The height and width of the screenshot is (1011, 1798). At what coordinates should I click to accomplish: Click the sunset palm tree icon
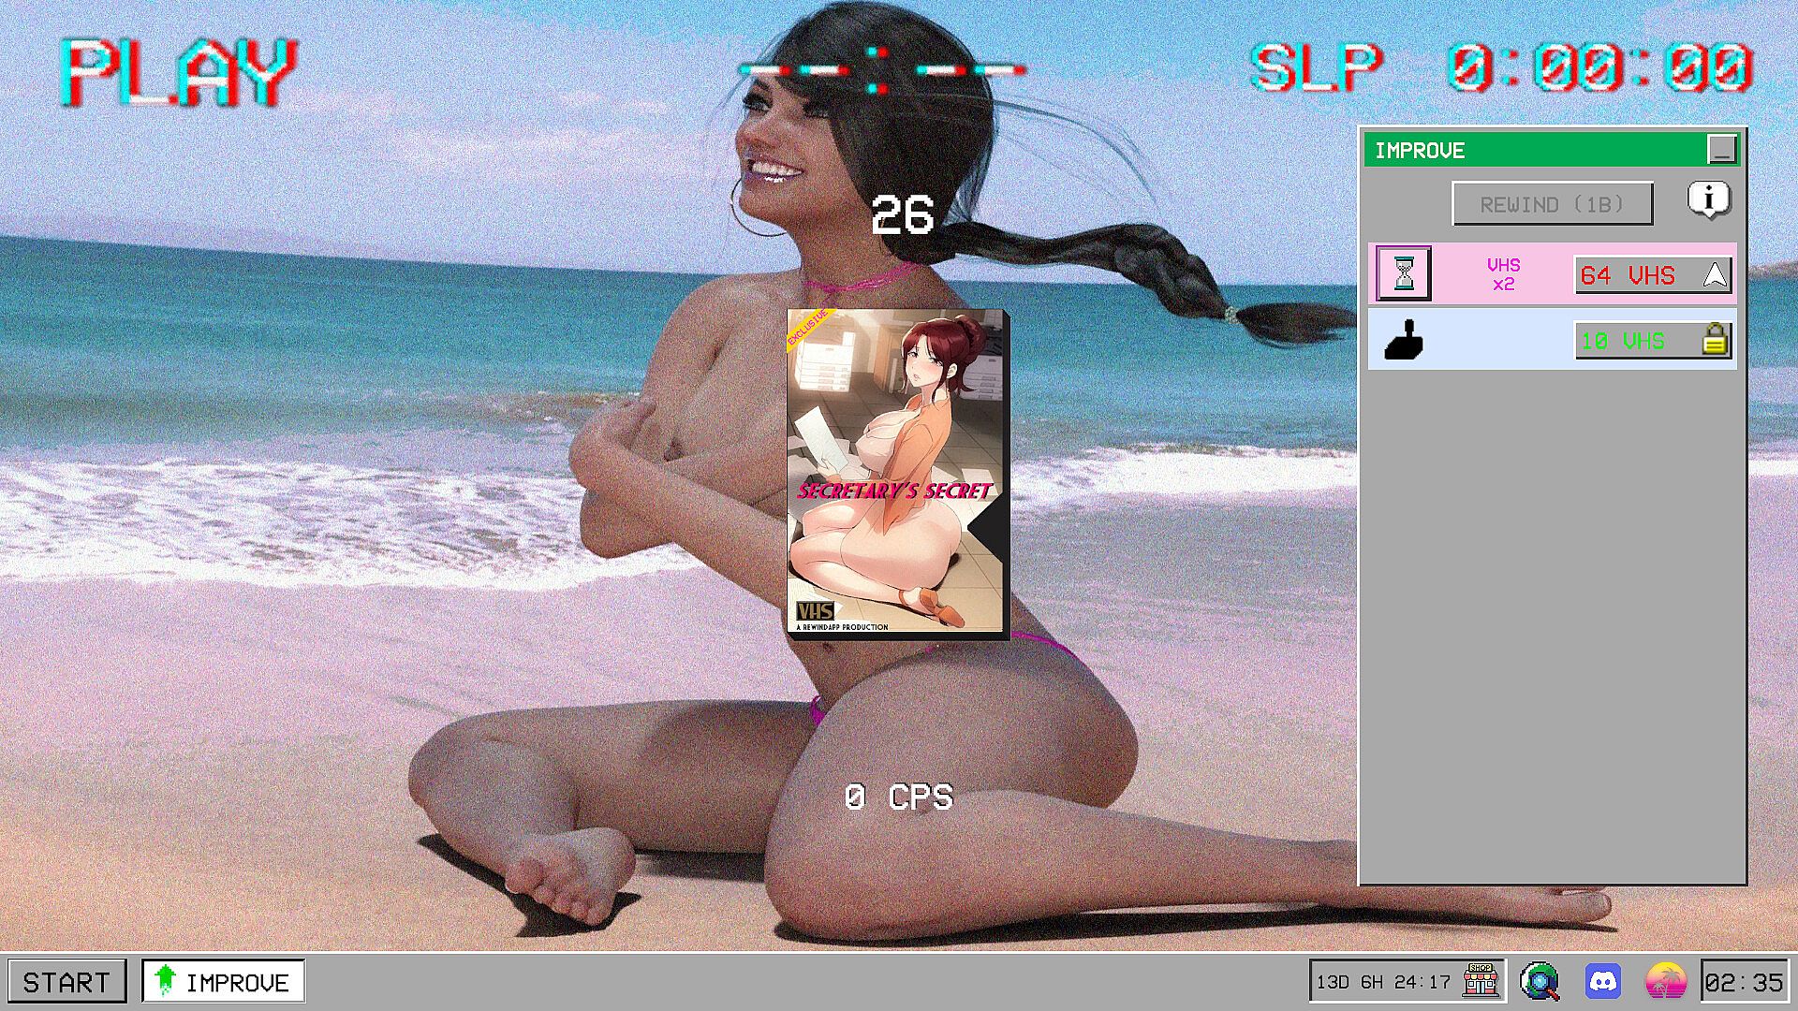point(1665,981)
